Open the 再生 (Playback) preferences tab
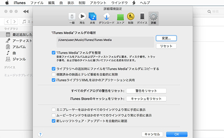Image resolution: width=224 pixels, height=138 pixels. (82, 18)
